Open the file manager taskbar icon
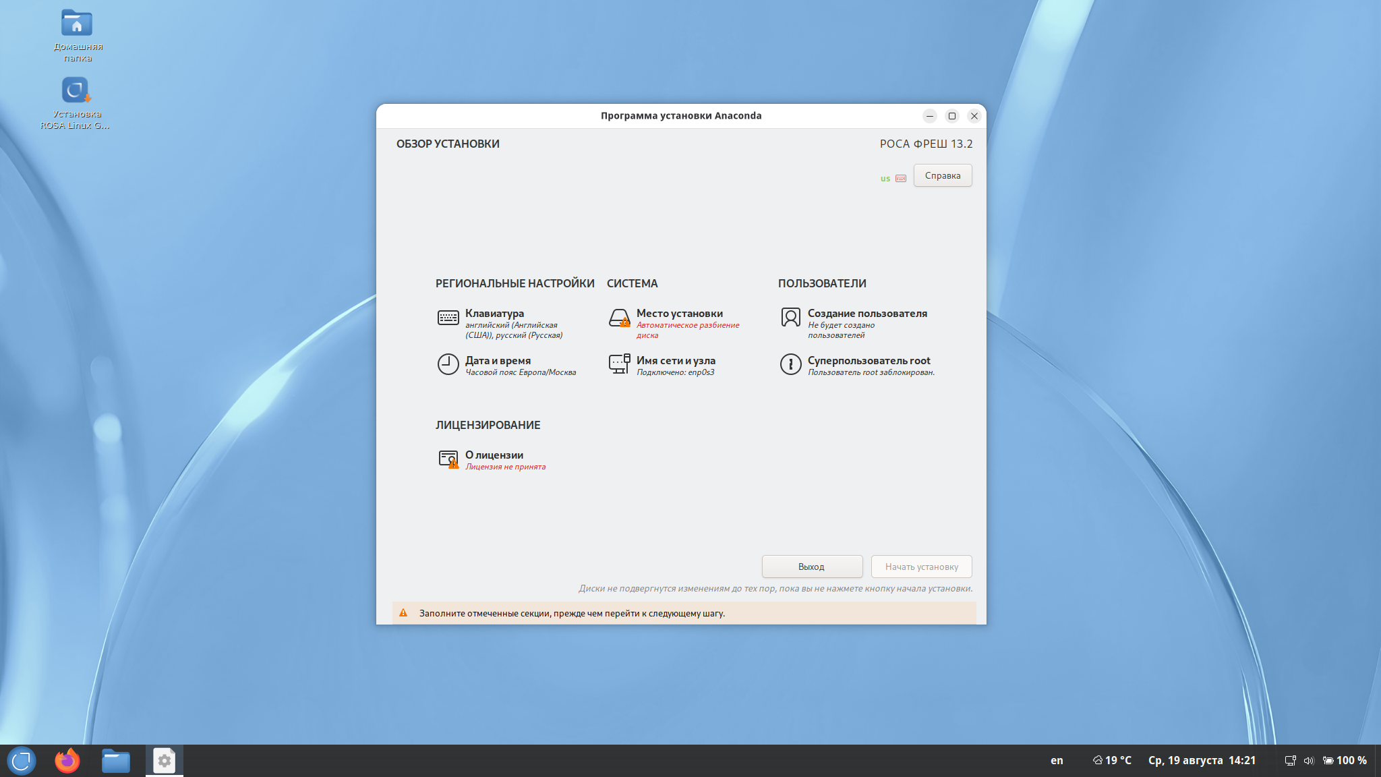This screenshot has width=1381, height=777. click(x=116, y=761)
